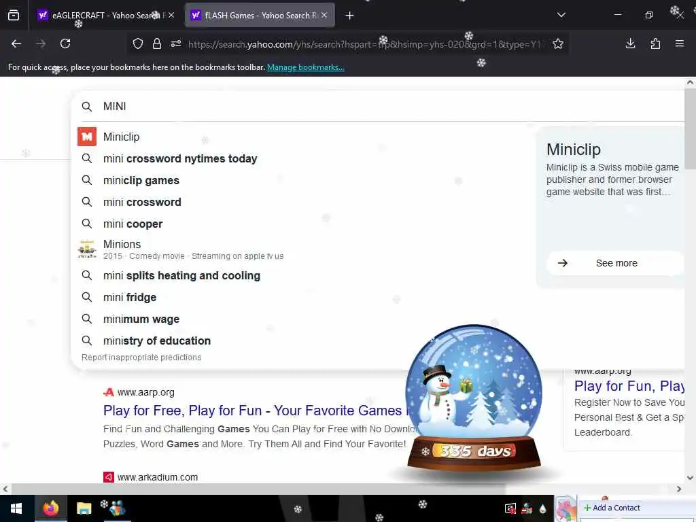Open Manage bookmarks link
The width and height of the screenshot is (696, 522).
[x=305, y=67]
